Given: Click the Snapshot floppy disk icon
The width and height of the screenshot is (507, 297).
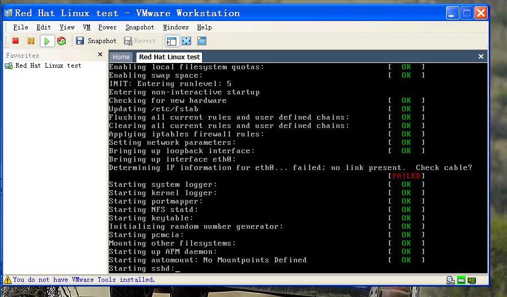Looking at the screenshot, I should (80, 41).
